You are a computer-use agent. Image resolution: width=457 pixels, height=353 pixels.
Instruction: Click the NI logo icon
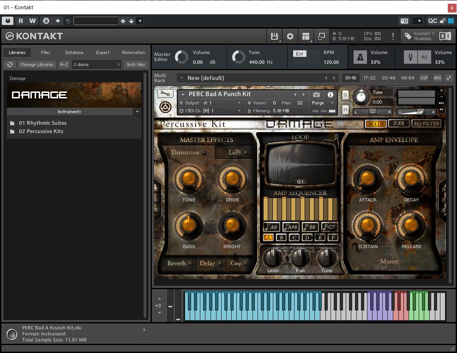(x=445, y=36)
